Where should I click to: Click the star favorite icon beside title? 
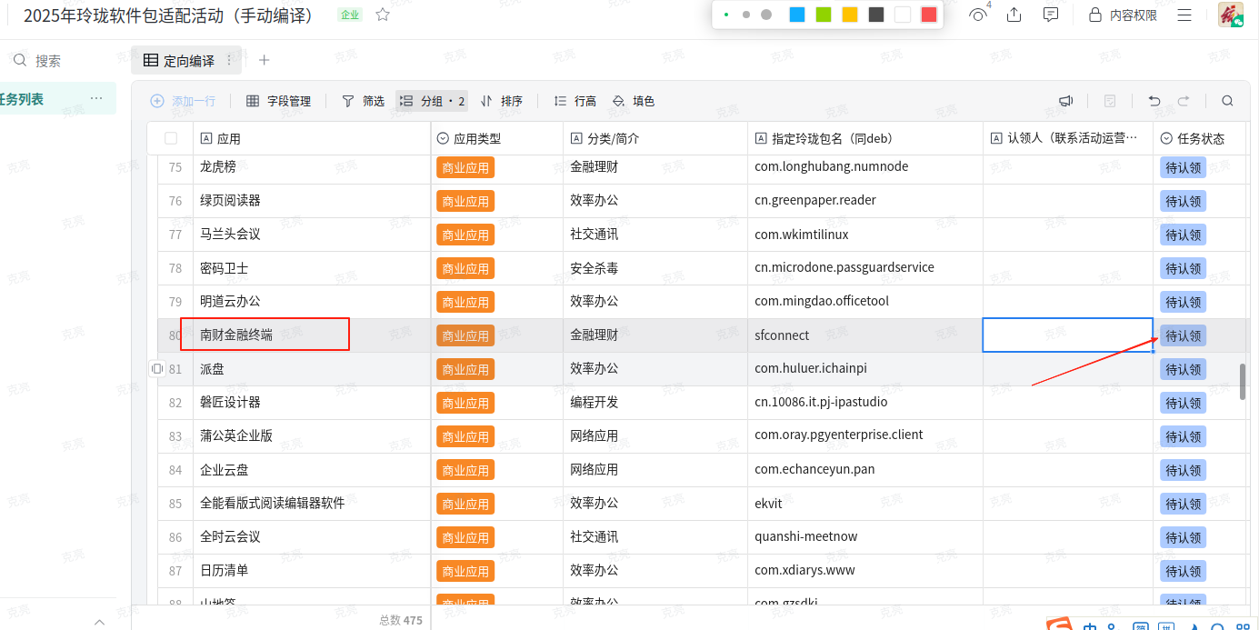(x=383, y=15)
